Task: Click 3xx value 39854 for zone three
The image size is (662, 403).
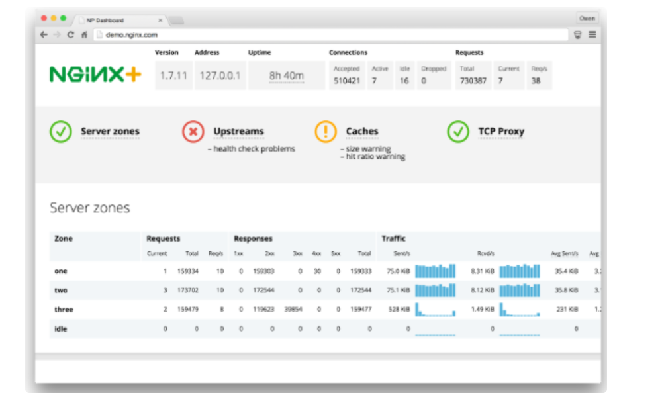Action: tap(293, 309)
